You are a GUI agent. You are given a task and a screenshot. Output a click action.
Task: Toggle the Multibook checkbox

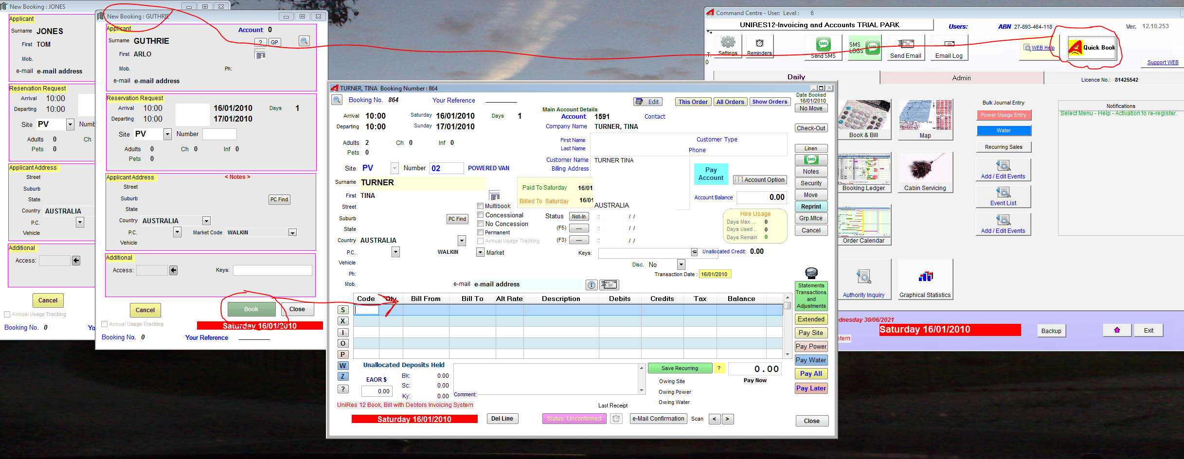point(481,206)
